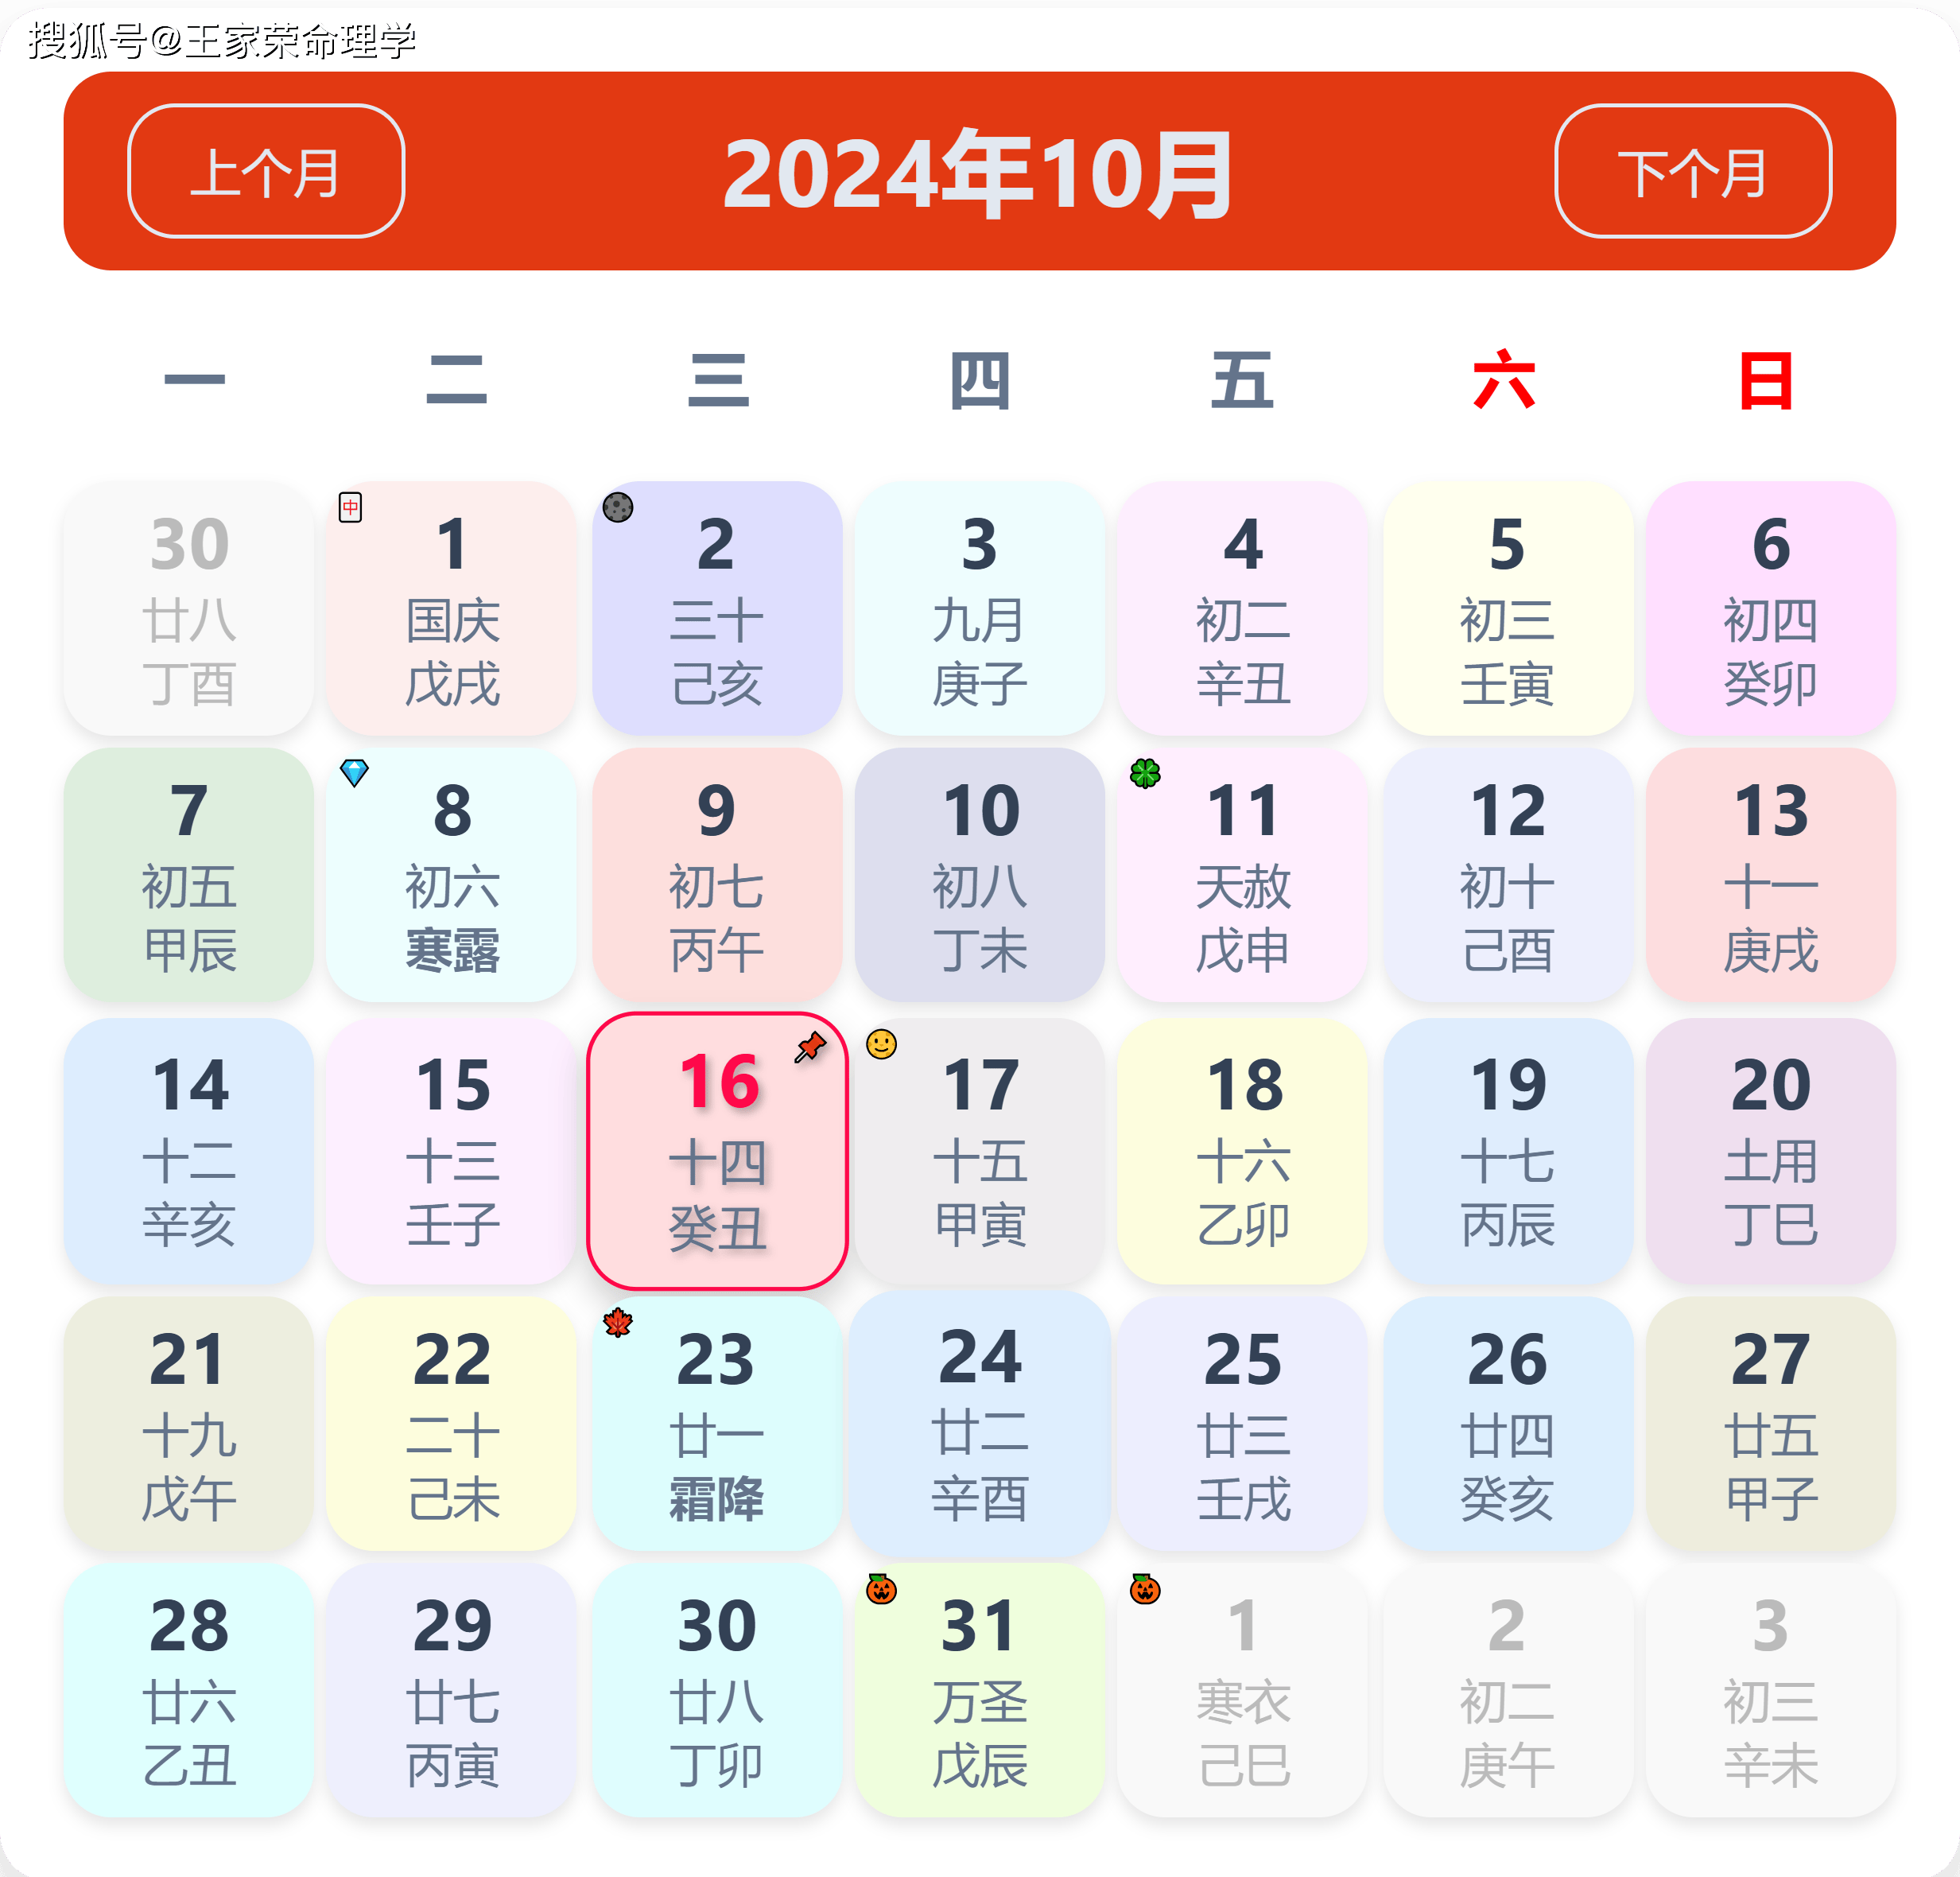Viewport: 1960px width, 1877px height.
Task: Select October 31 万圣 戊辰 date
Action: pos(980,1691)
